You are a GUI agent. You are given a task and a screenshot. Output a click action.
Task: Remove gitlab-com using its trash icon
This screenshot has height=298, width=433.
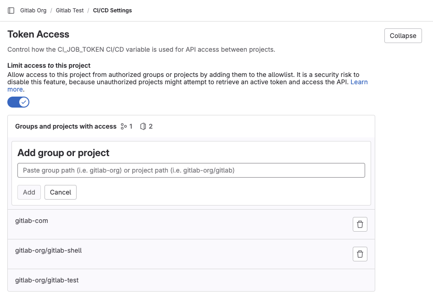360,224
